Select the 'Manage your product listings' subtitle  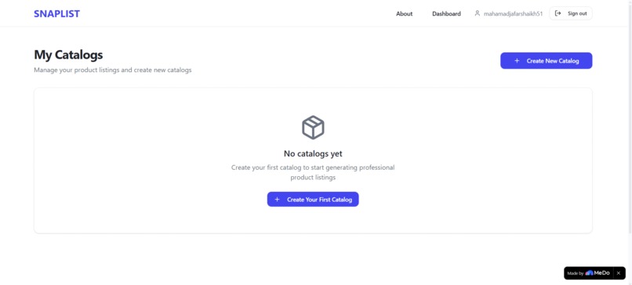[112, 70]
